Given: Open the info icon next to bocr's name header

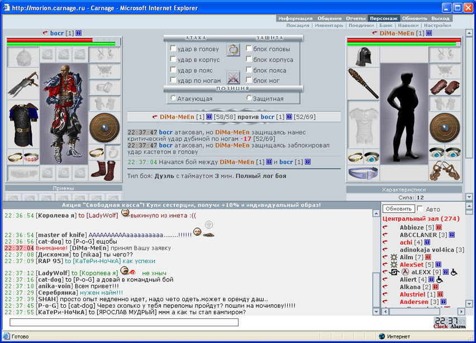Looking at the screenshot, I should [79, 33].
